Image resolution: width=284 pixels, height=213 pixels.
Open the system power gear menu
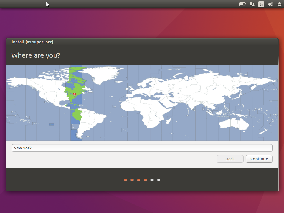(x=280, y=4)
